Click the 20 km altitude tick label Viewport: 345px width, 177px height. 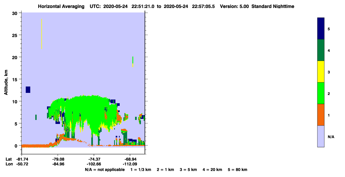pos(15,57)
